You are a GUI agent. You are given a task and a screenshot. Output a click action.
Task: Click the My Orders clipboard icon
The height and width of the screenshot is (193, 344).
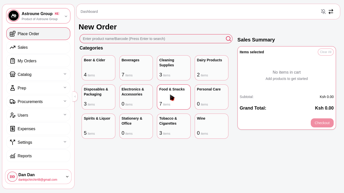13,61
